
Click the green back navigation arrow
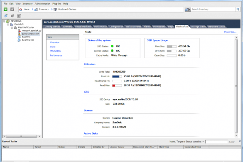pyautogui.click(x=5, y=9)
